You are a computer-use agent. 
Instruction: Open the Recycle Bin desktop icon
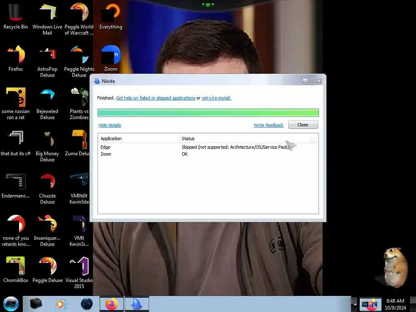tap(16, 15)
